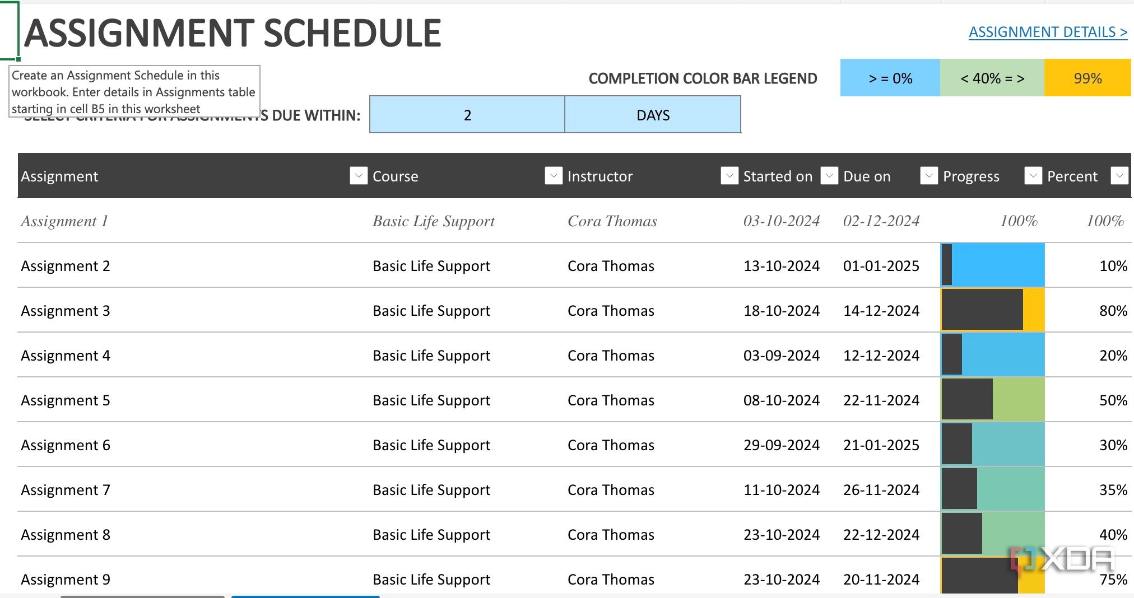
Task: Click the blue >= 0% legend swatch
Action: pyautogui.click(x=890, y=78)
